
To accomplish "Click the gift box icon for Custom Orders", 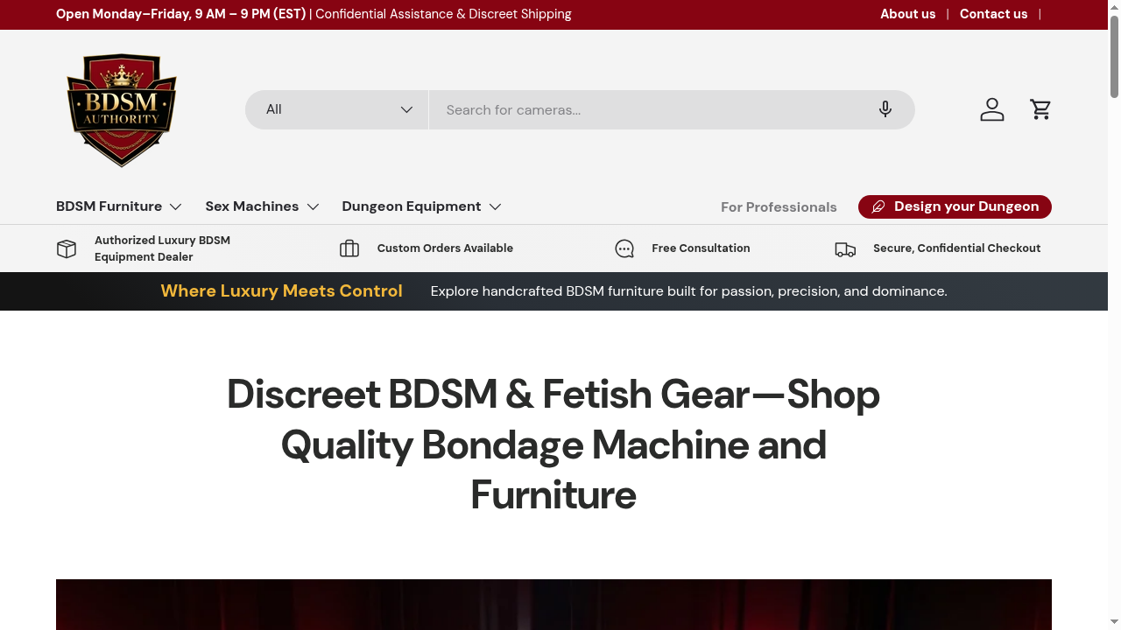I will pos(349,248).
